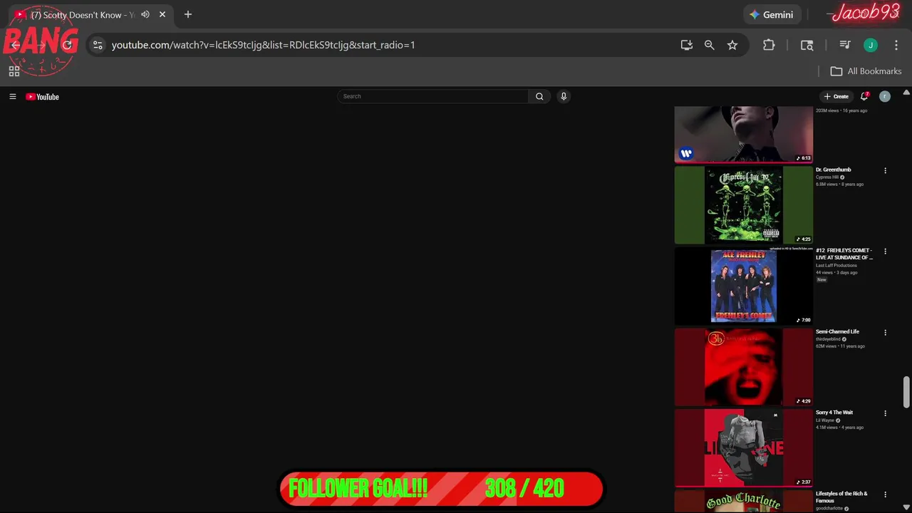912x513 pixels.
Task: Open more options for Sorry 4 The Wait
Action: click(885, 413)
